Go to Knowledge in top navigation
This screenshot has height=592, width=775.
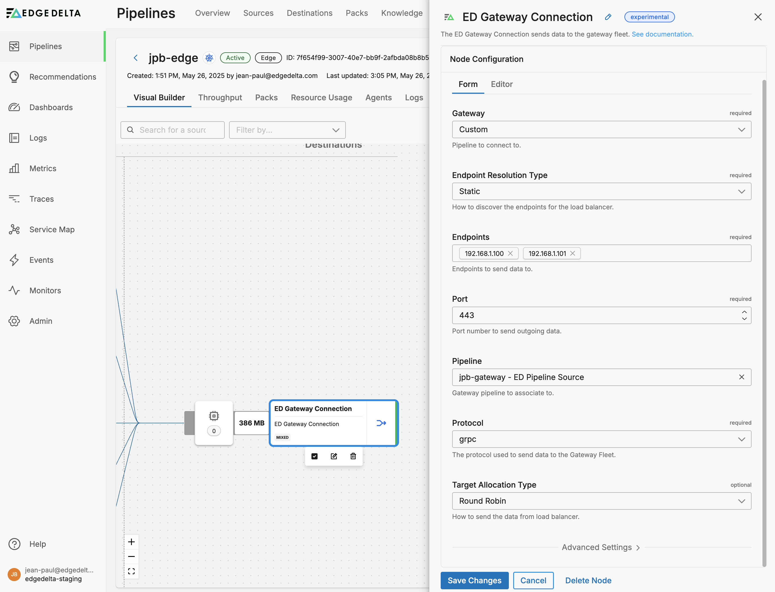pyautogui.click(x=402, y=13)
